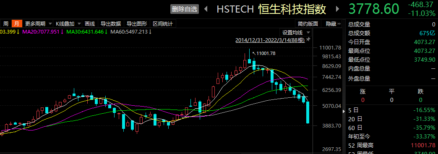Open 区间统计 range statistics
This screenshot has height=154, width=438.
(163, 24)
